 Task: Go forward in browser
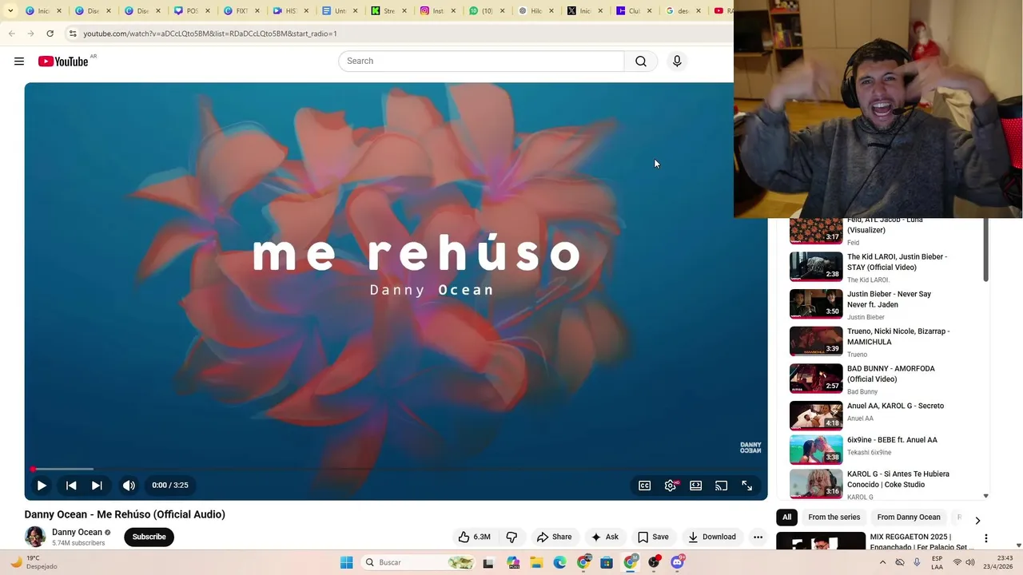click(30, 34)
